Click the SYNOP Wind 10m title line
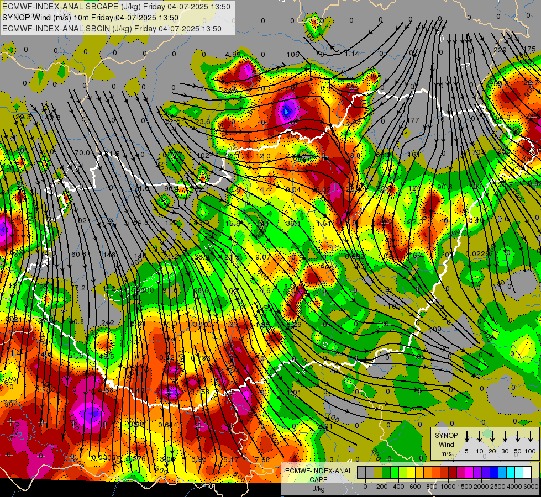The image size is (541, 497). click(x=90, y=18)
